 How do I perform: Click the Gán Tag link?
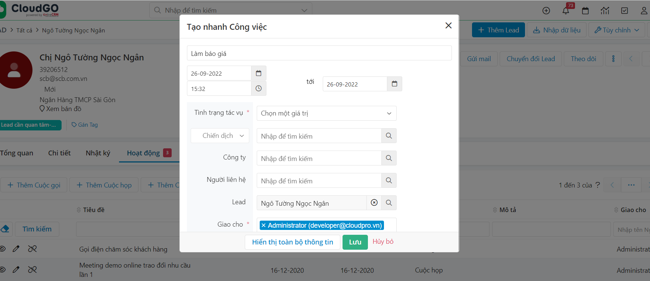[85, 125]
